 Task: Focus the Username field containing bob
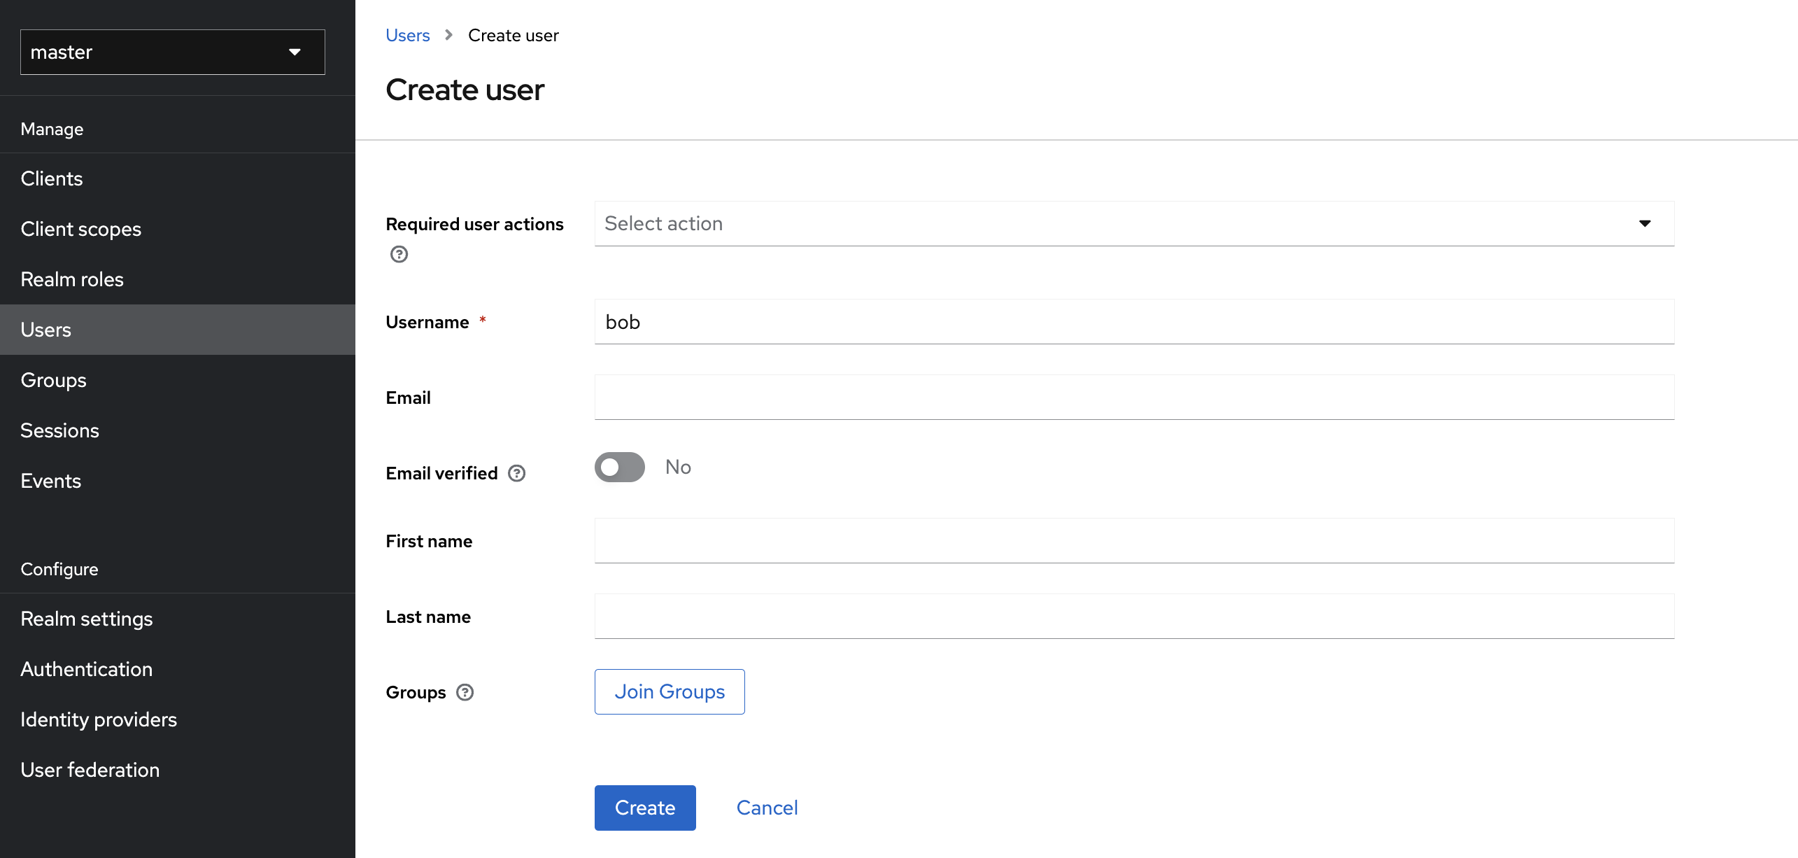[x=1133, y=322]
